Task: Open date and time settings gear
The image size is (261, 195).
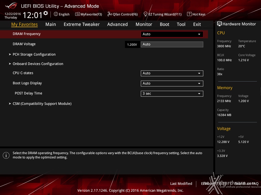Action: (46, 13)
